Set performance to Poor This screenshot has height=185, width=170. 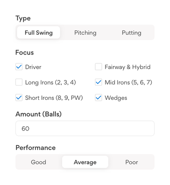[131, 162]
